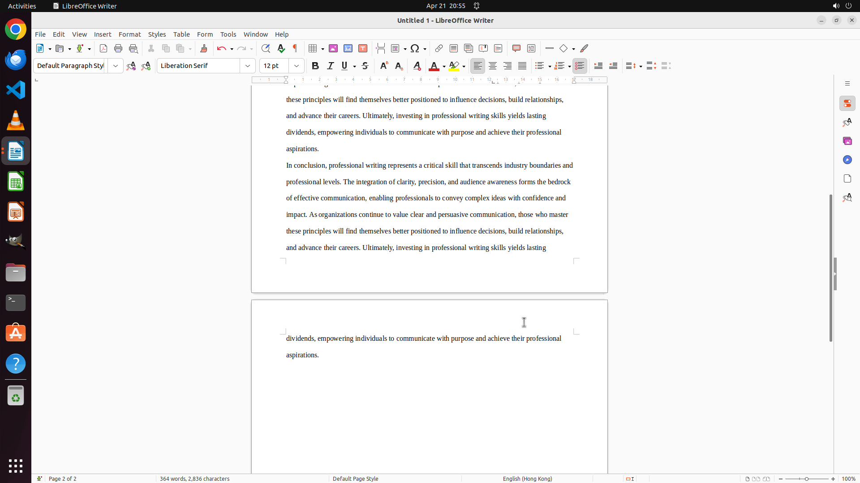Open the Tools menu
Screen dimensions: 860x483
[228, 34]
